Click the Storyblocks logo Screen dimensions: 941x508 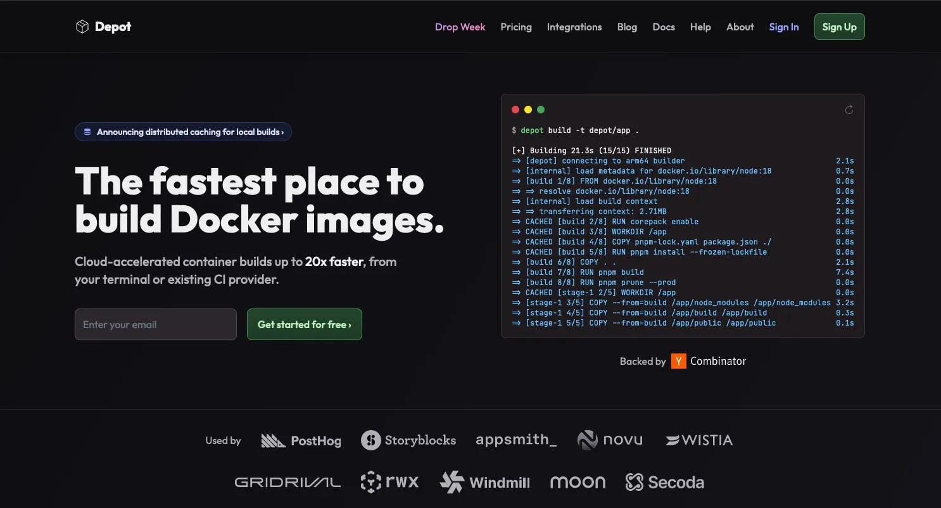click(408, 440)
